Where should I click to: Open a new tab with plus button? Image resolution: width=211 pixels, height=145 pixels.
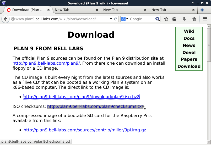coord(202,10)
